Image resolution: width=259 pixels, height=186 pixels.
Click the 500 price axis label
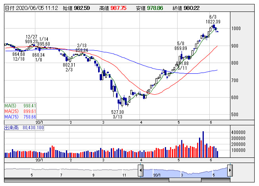(x=235, y=115)
